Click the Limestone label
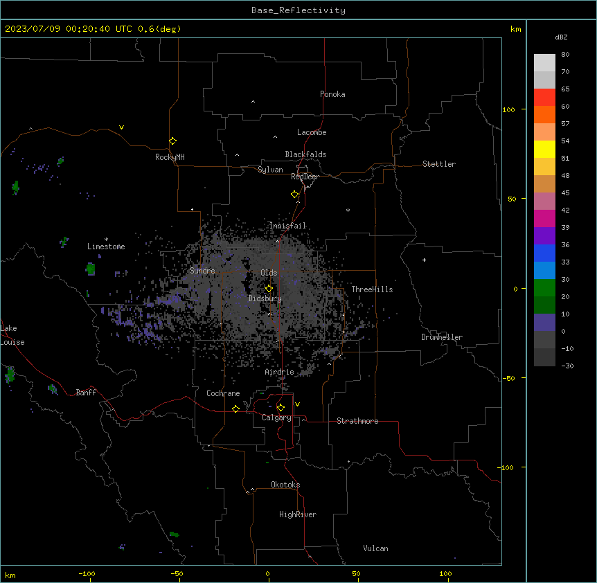 pyautogui.click(x=106, y=246)
